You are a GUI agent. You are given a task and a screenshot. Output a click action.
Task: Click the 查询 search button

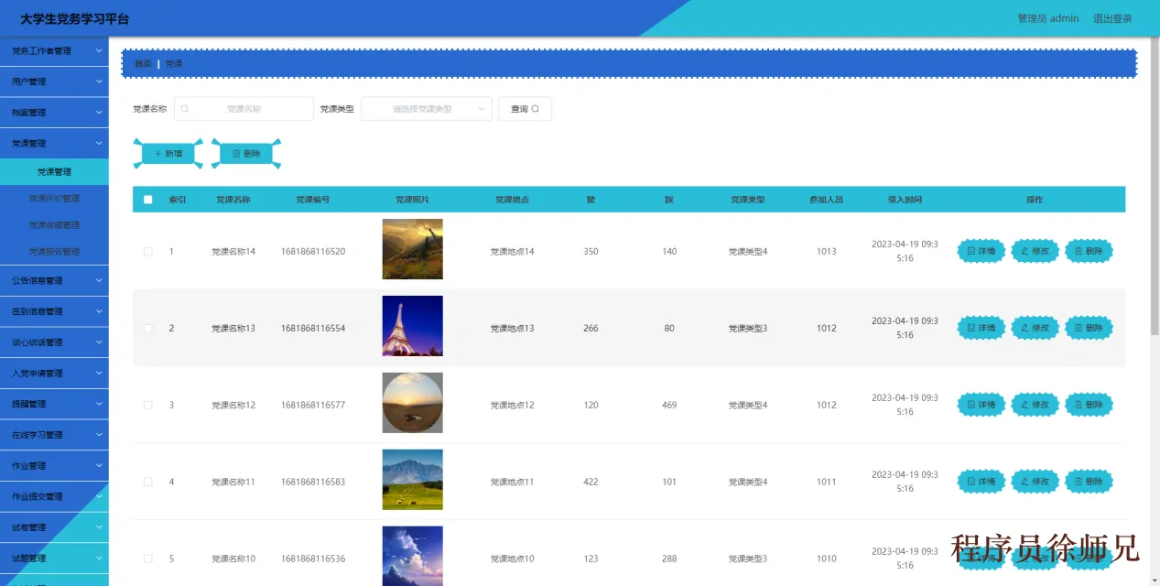point(525,109)
